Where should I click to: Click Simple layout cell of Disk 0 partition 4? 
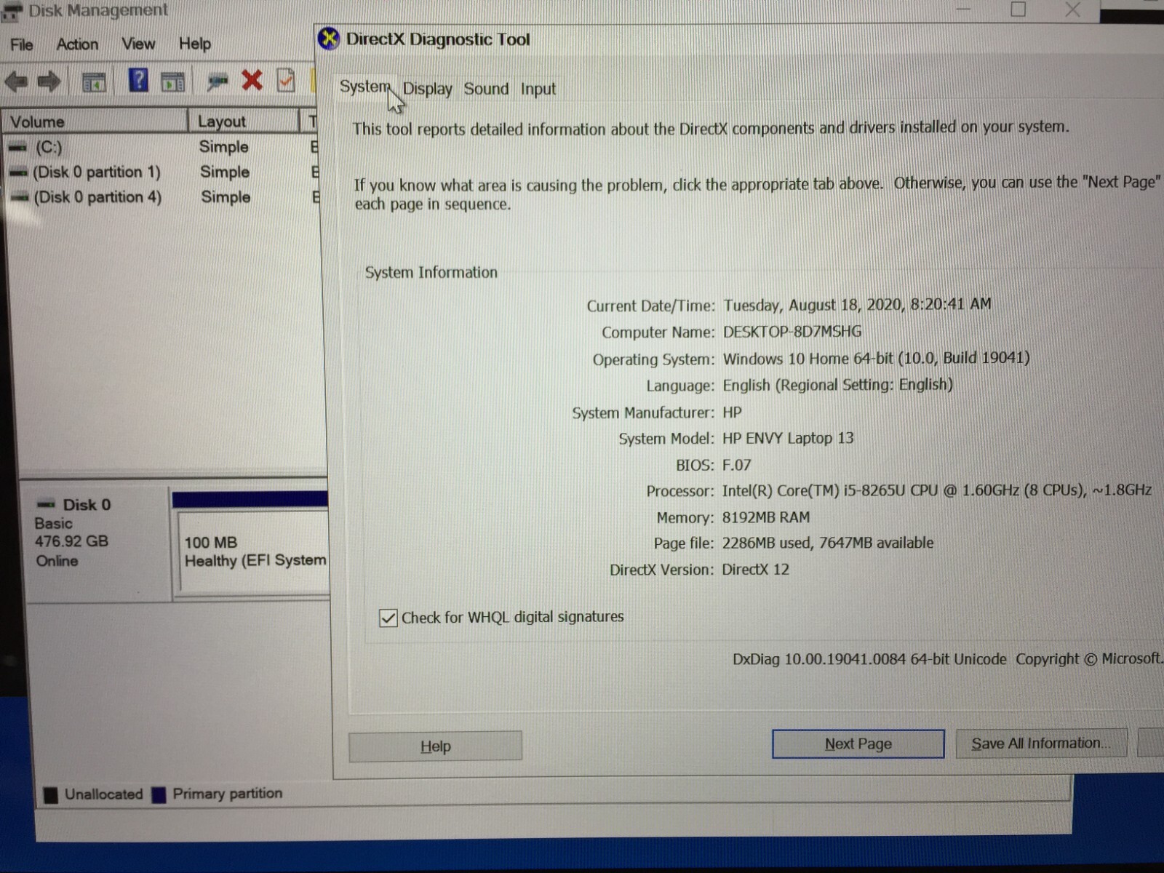point(226,197)
